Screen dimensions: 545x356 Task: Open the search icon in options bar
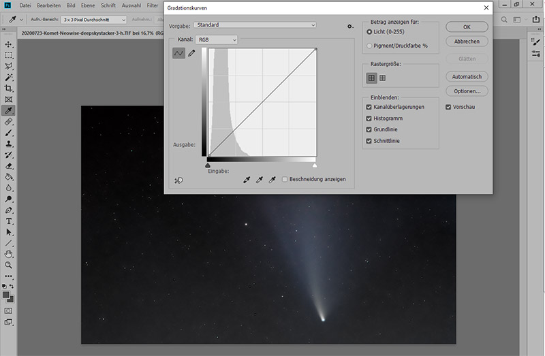click(x=504, y=20)
